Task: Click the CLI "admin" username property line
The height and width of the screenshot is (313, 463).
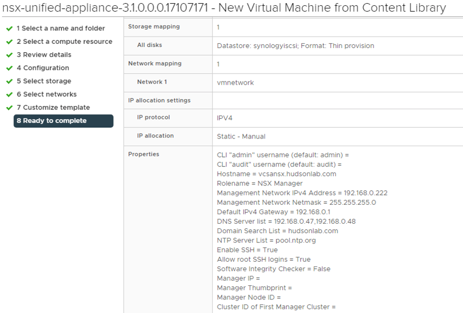Action: 283,155
